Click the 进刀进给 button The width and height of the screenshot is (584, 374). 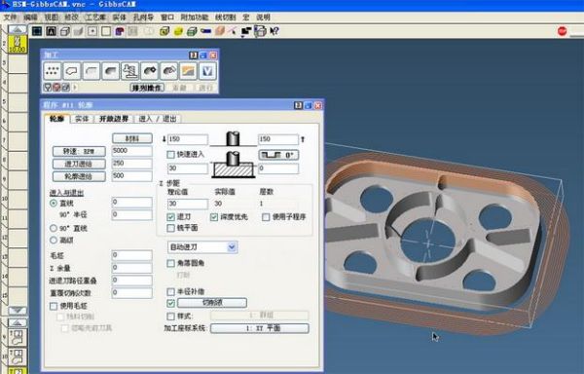[x=79, y=164]
